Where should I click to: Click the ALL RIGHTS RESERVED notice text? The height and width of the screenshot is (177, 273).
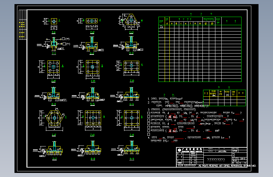point(227,166)
